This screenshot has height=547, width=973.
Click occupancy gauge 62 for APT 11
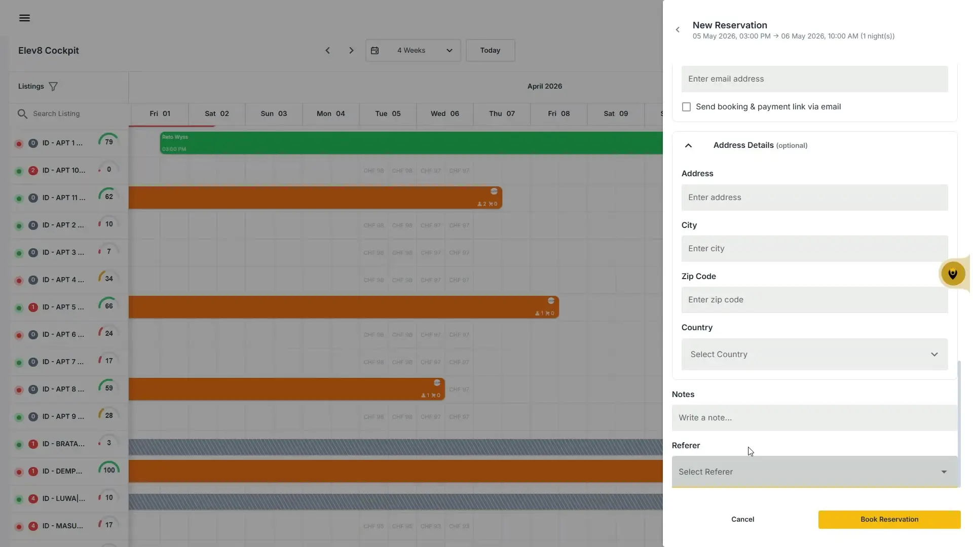coord(109,197)
